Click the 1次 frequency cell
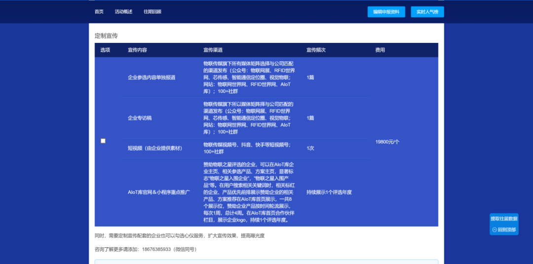The height and width of the screenshot is (264, 533). point(310,148)
